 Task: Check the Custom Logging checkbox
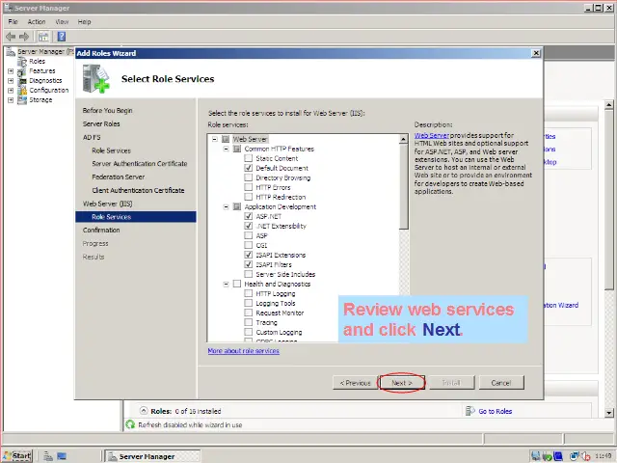coord(249,332)
